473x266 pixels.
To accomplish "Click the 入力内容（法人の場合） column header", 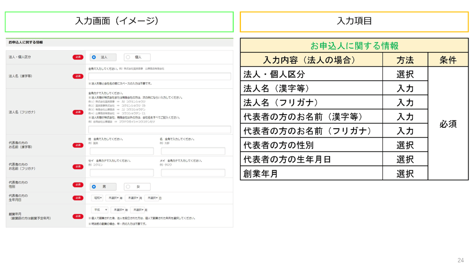I will [311, 60].
